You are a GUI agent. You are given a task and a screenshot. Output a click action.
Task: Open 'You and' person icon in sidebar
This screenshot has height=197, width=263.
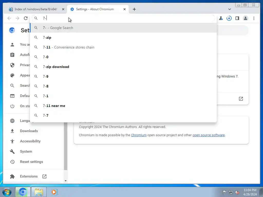(x=12, y=45)
